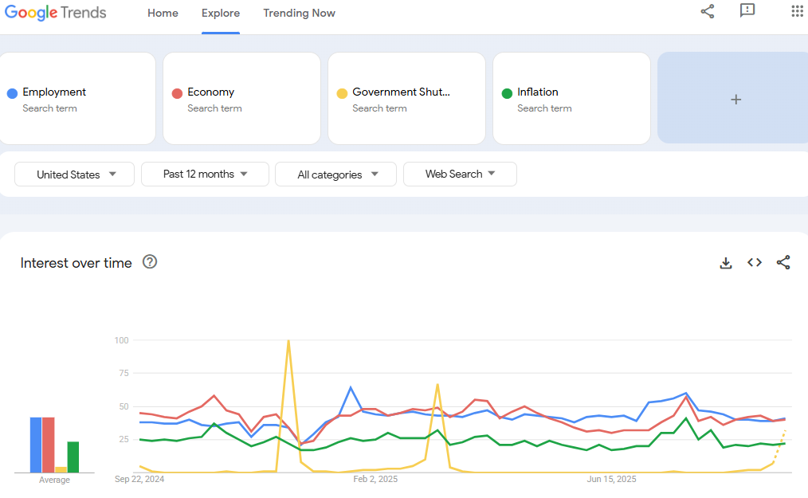Screen dimensions: 808x498
Task: Click the embed code icon on chart
Action: (x=755, y=262)
